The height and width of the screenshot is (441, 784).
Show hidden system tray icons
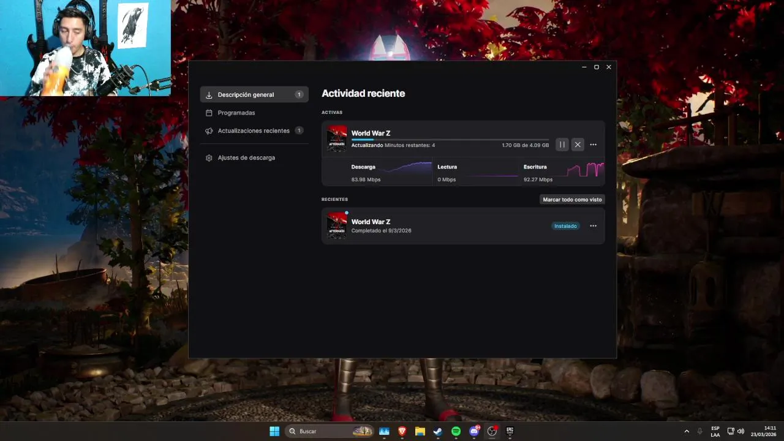tap(687, 431)
